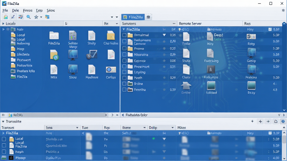Open the Miry file icon
The width and height of the screenshot is (287, 161).
pyautogui.click(x=210, y=39)
